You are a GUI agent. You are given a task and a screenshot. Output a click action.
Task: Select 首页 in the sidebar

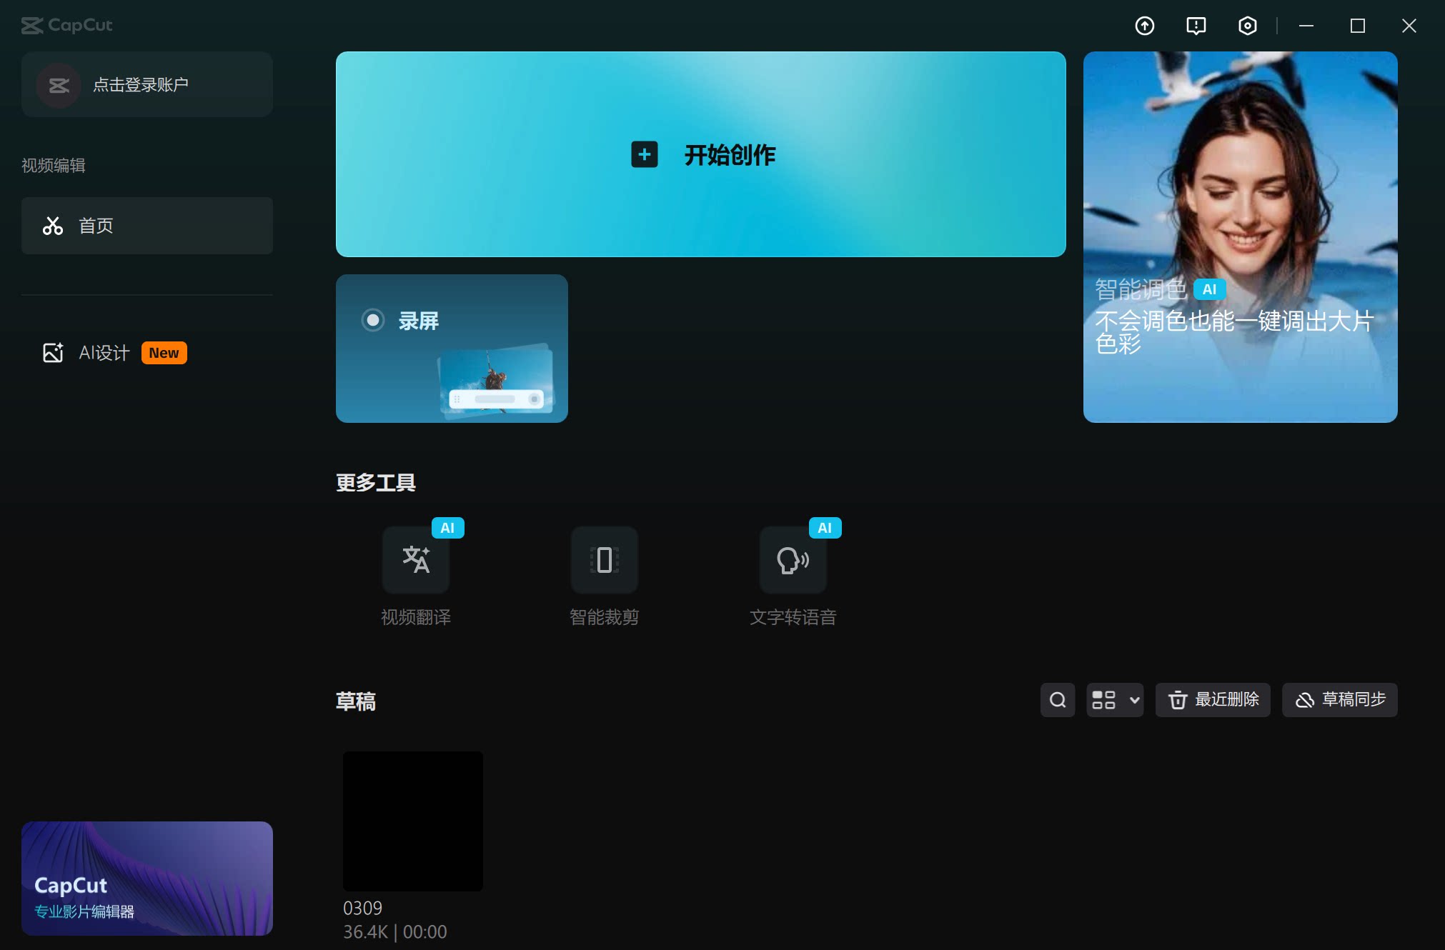(147, 226)
